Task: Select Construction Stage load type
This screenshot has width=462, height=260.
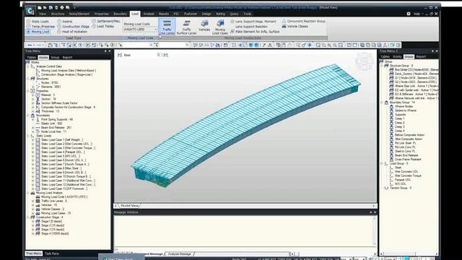Action: point(73,27)
